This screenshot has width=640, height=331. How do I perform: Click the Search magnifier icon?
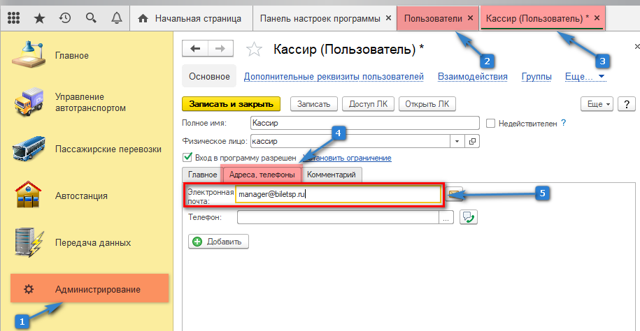point(90,18)
